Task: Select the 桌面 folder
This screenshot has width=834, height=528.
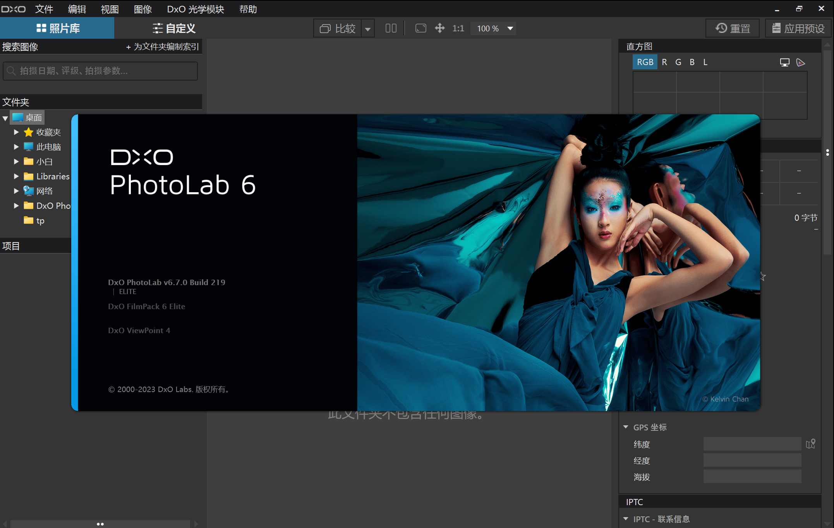Action: coord(27,117)
